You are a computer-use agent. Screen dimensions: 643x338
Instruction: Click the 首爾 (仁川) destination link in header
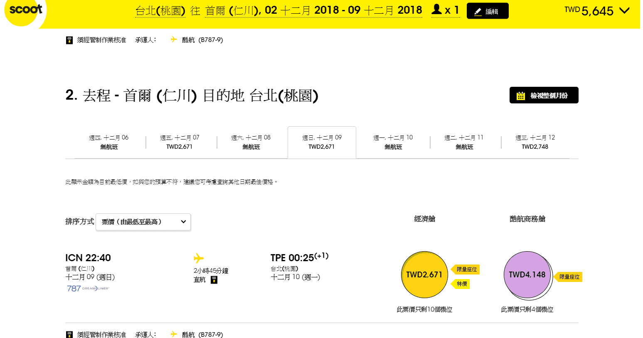tap(232, 10)
